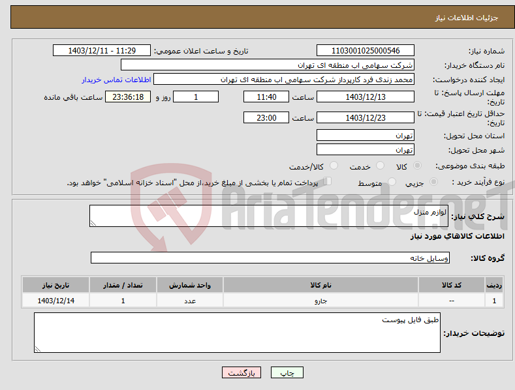The width and height of the screenshot is (515, 390).
Task: Click the بازگشت (back) button
Action: coord(242,372)
